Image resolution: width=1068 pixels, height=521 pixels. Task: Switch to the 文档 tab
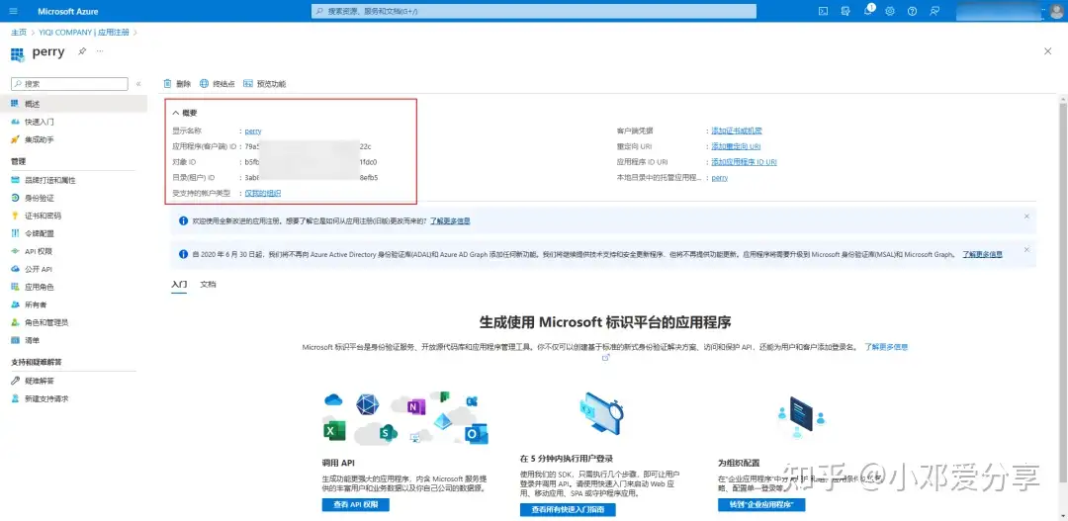pyautogui.click(x=208, y=284)
